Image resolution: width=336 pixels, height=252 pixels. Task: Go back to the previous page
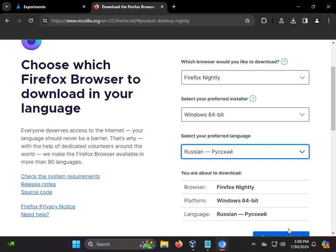pos(7,21)
